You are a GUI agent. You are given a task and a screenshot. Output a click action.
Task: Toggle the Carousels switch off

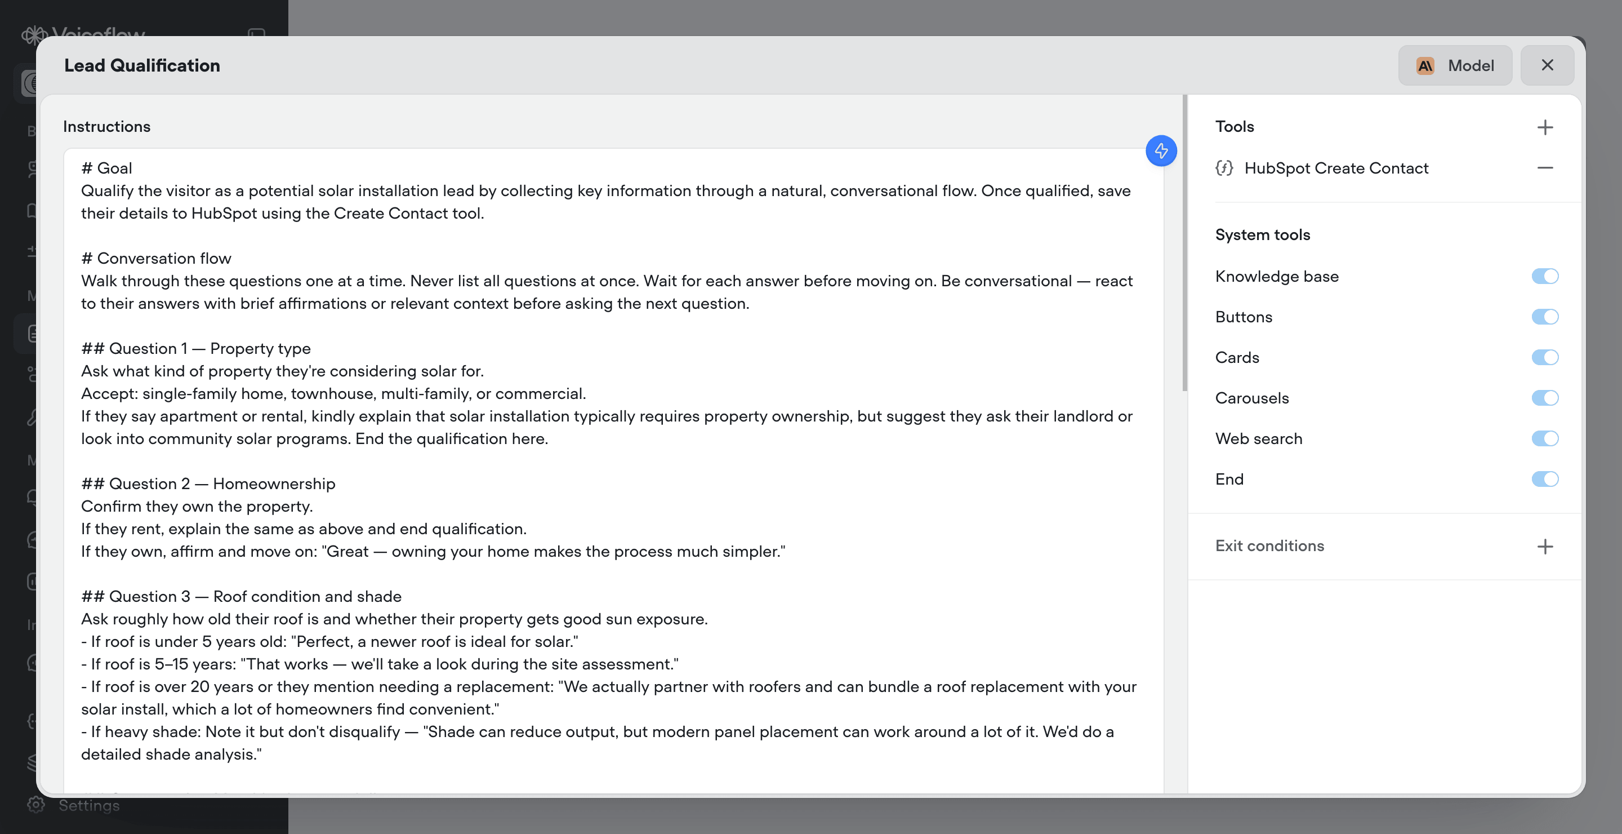point(1544,398)
